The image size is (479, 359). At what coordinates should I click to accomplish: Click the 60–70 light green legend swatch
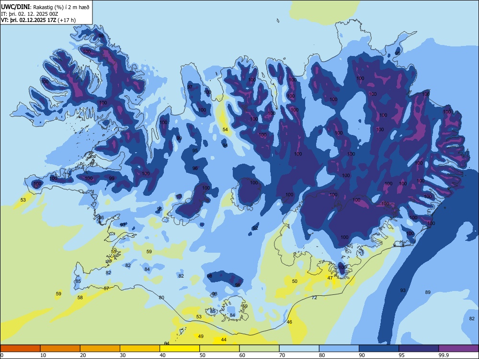[259, 348]
